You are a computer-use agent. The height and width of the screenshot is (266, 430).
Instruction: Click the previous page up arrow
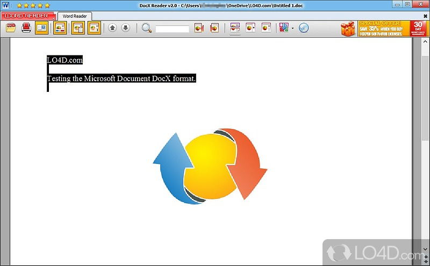[x=112, y=28]
